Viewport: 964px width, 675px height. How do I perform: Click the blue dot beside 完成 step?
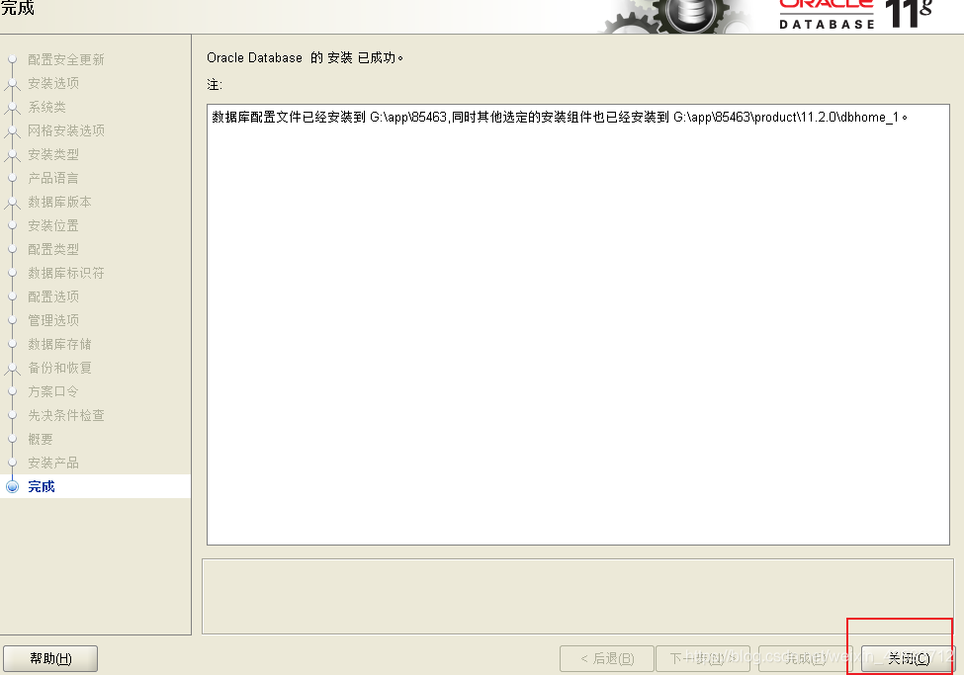click(x=12, y=486)
